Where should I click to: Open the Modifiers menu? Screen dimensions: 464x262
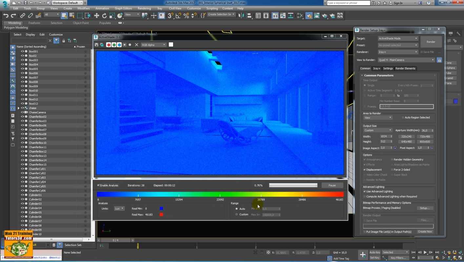pos(84,9)
